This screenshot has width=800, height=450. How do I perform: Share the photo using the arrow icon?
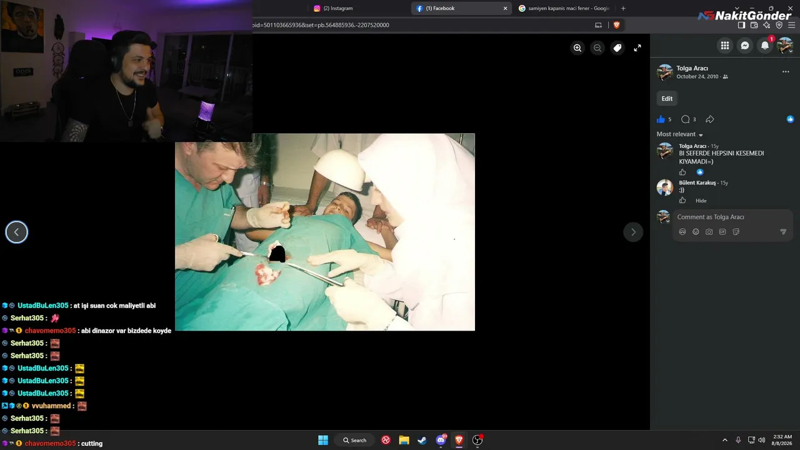tap(710, 119)
